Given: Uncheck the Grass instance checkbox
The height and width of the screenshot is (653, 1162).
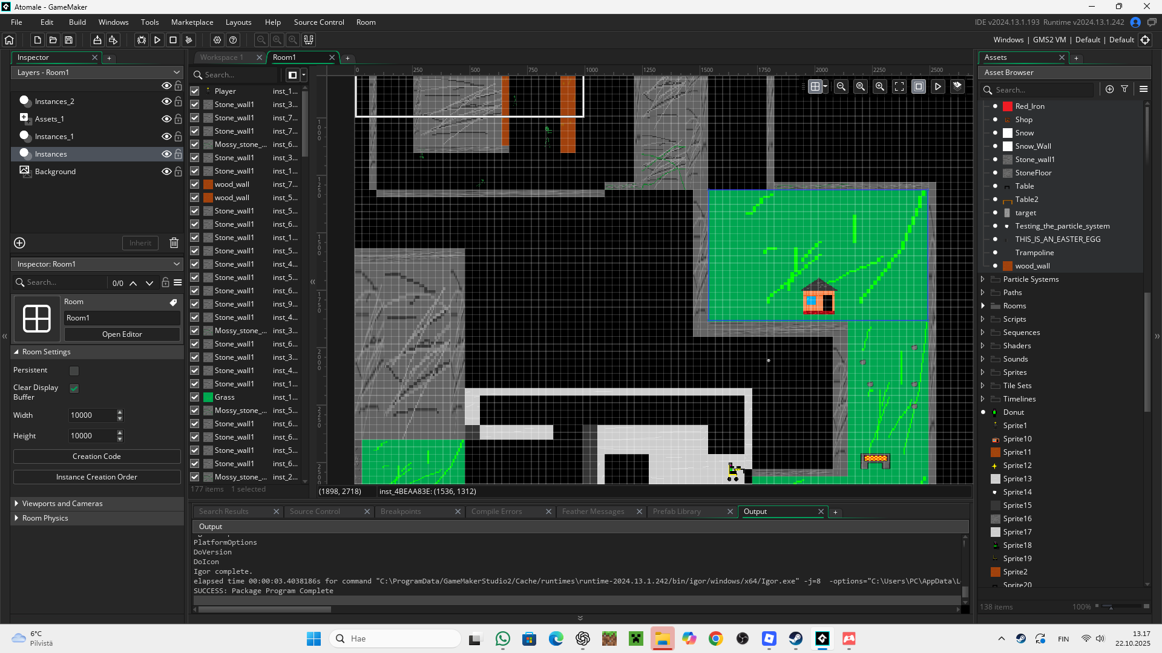Looking at the screenshot, I should point(195,397).
